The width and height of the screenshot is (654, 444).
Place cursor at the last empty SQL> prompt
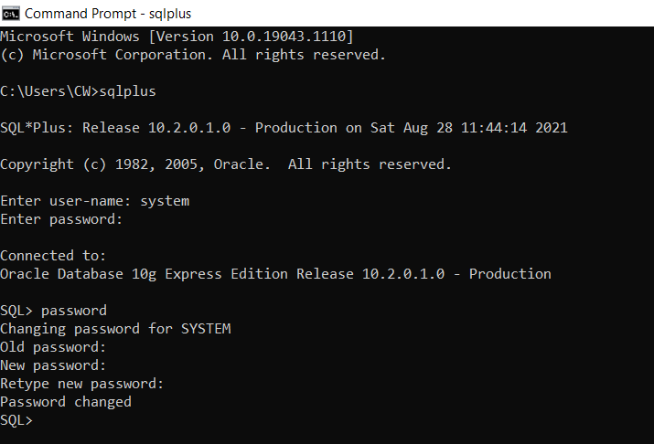(x=16, y=420)
